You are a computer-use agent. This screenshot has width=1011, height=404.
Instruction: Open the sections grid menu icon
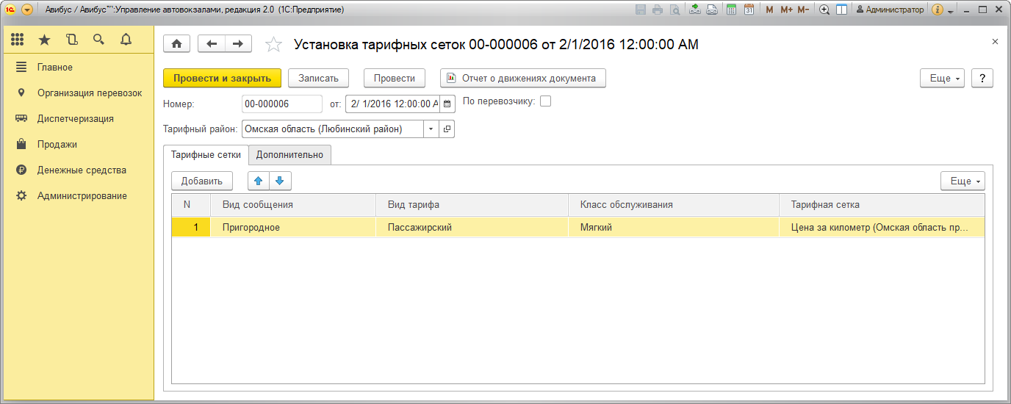tap(18, 40)
